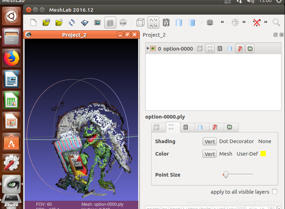285x209 pixels.
Task: Click the MeshLab eye icon in dock
Action: coord(11,184)
